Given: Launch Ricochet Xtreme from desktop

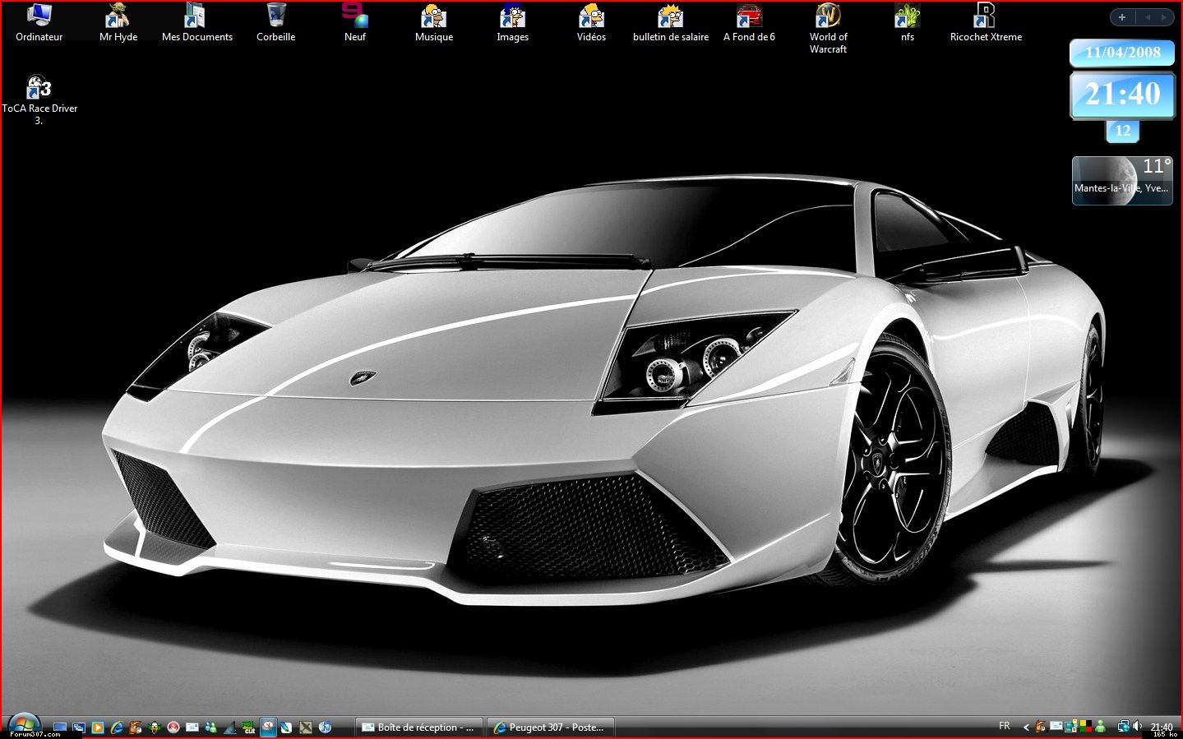Looking at the screenshot, I should (x=985, y=16).
